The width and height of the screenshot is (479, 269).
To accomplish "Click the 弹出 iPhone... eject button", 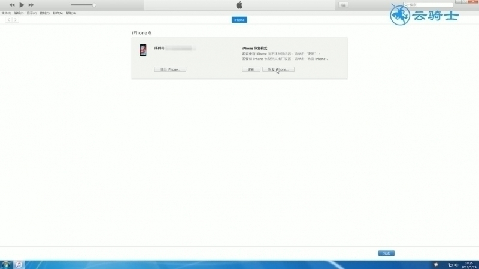I will pos(170,69).
